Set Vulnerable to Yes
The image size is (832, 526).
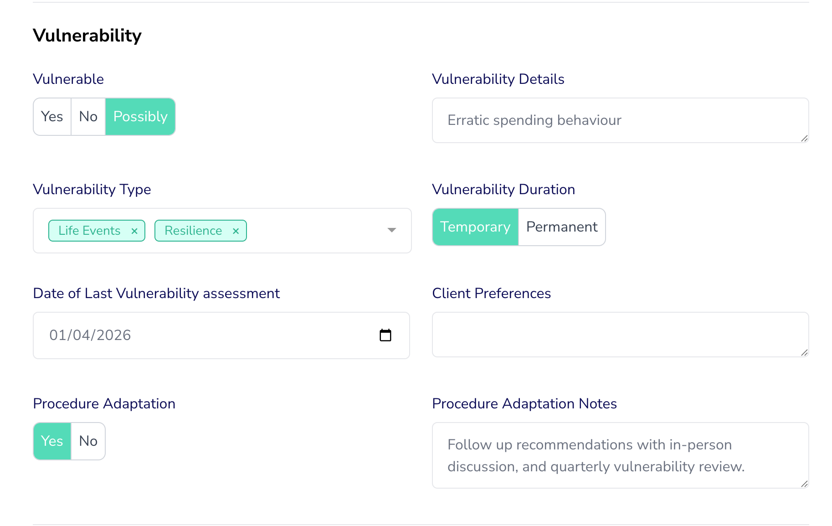click(x=52, y=117)
